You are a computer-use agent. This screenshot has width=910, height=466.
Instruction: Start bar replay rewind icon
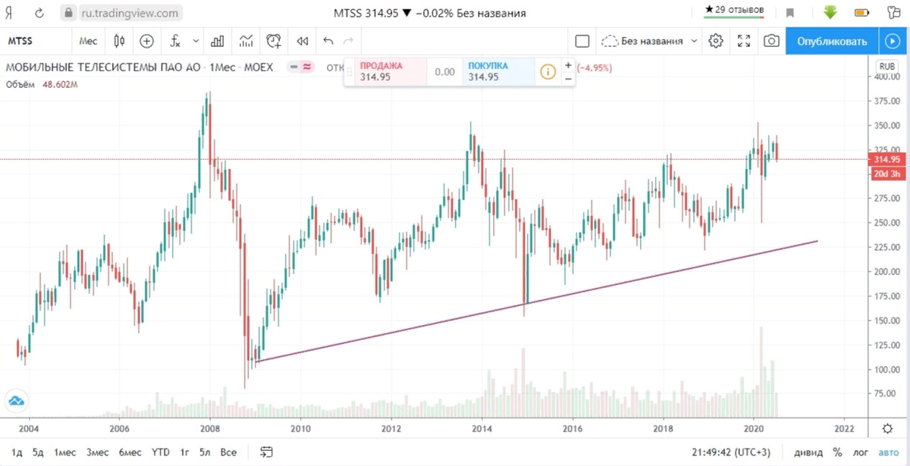click(302, 41)
